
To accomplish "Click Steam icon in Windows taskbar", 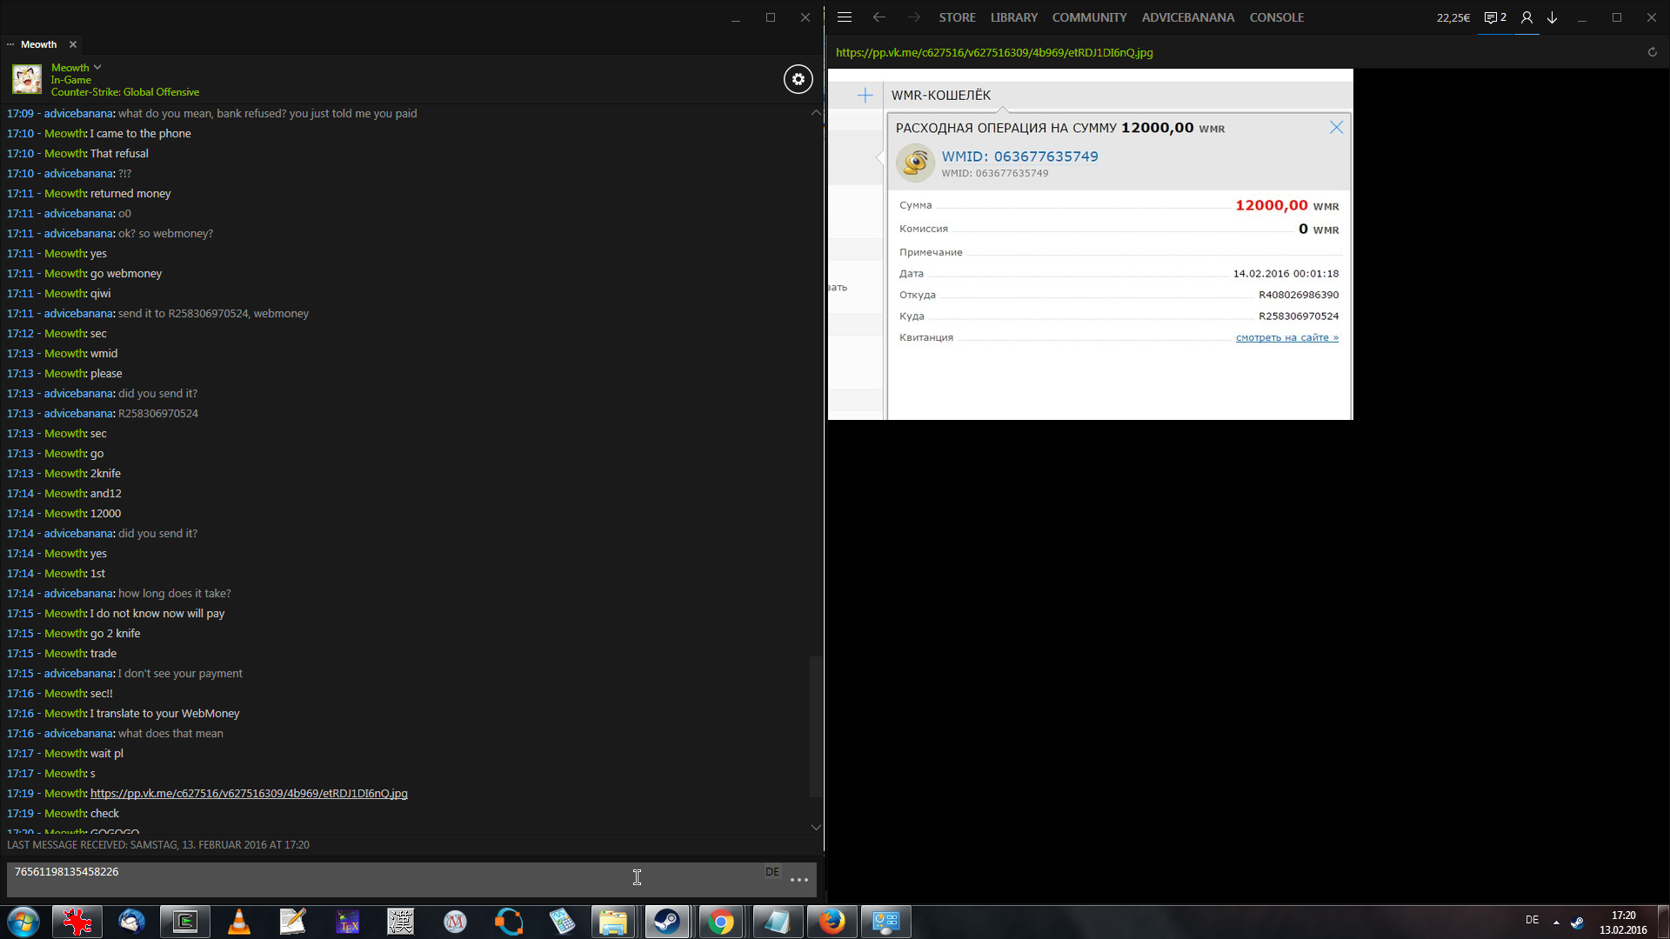I will coord(667,922).
